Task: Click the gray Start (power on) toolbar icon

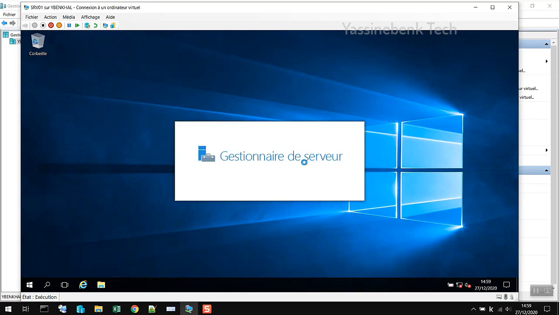Action: (35, 25)
